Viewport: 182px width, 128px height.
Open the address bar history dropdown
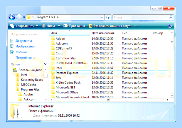point(102,17)
